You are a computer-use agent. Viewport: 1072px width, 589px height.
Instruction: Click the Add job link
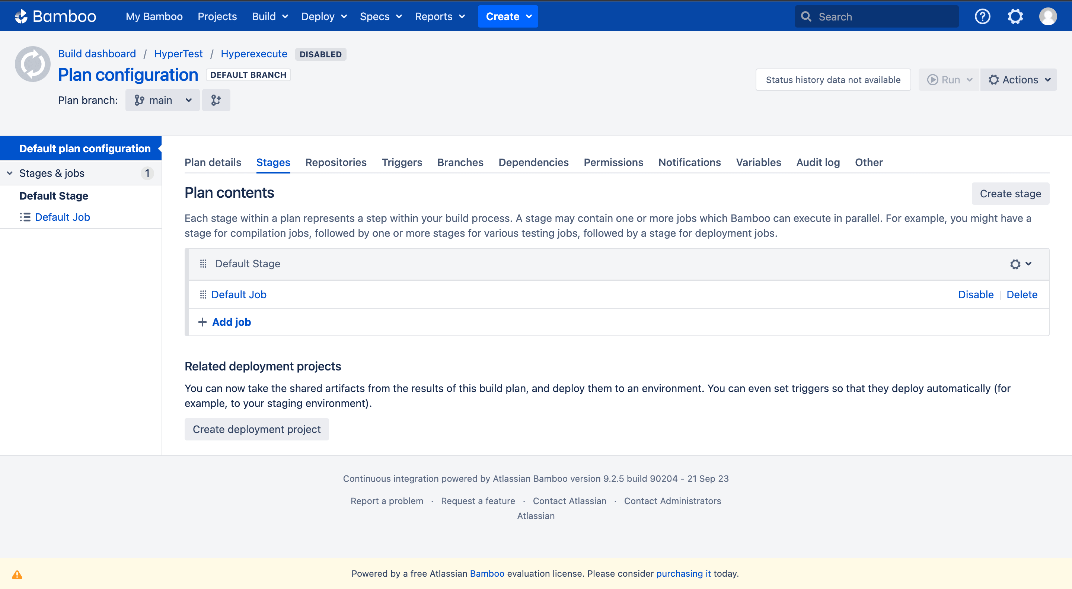(x=231, y=322)
